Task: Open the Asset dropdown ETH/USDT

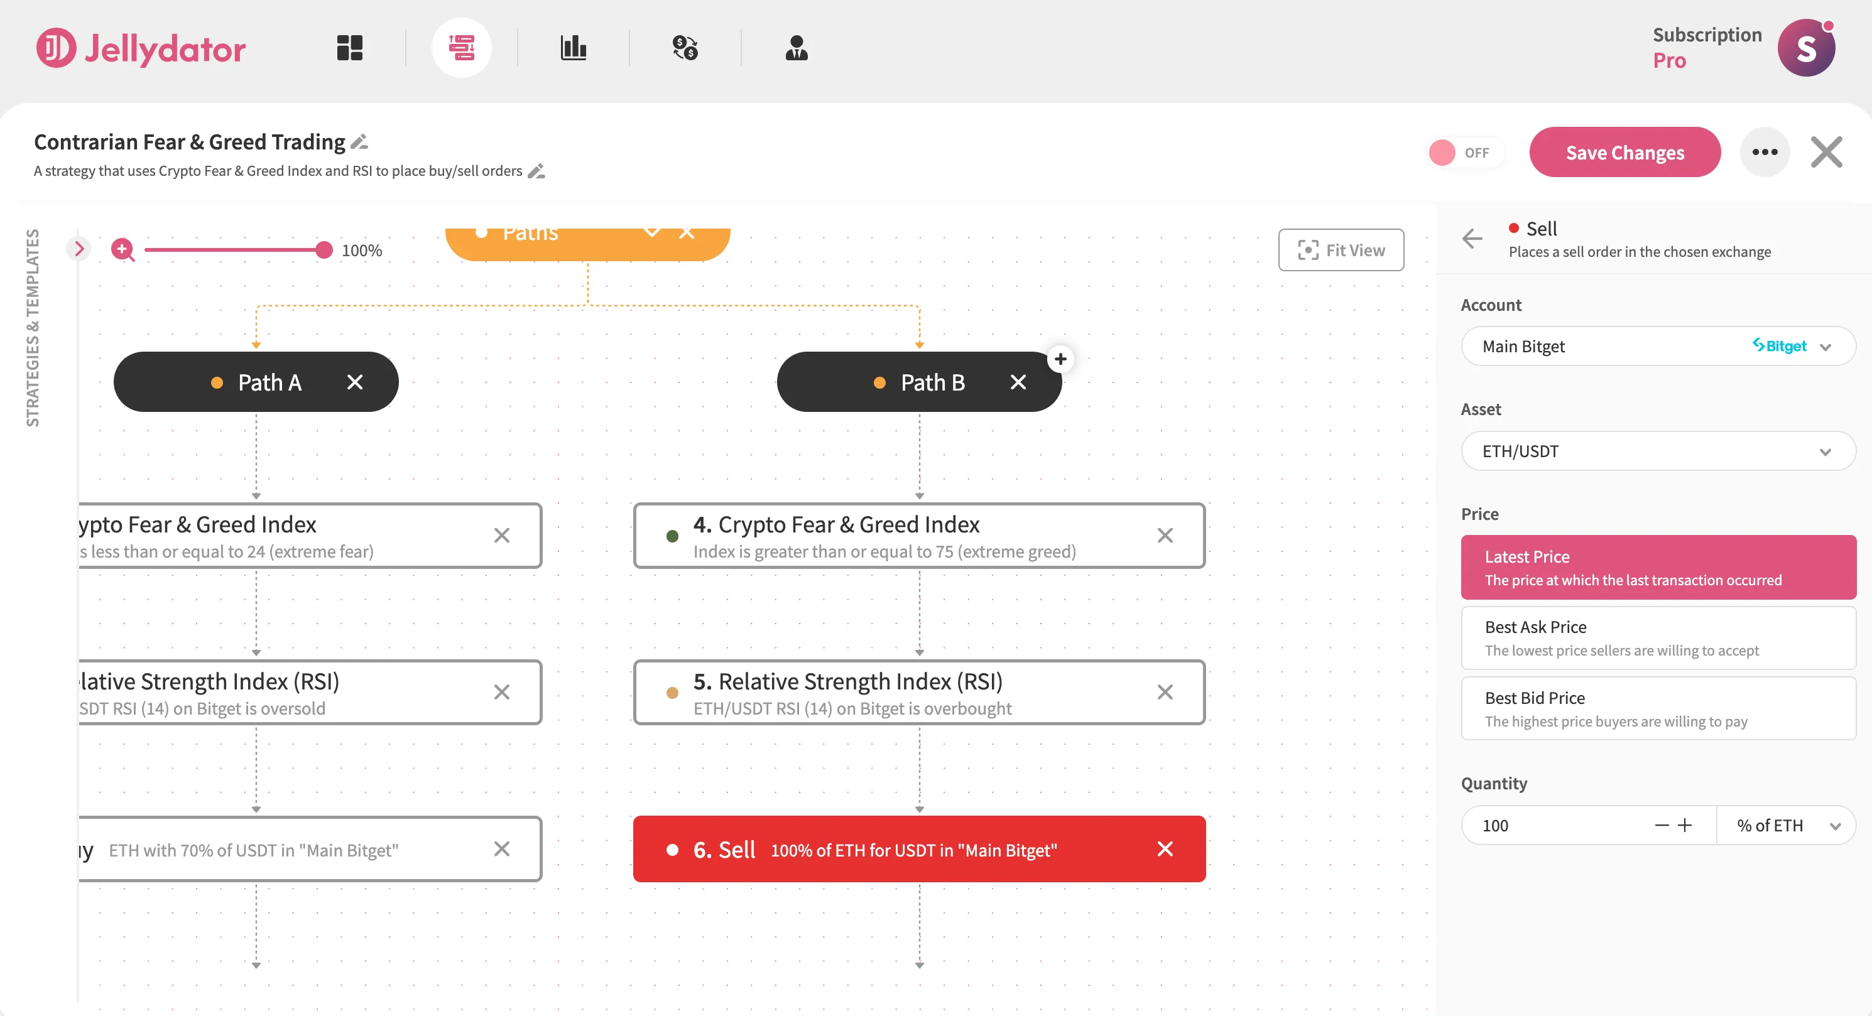Action: (x=1658, y=451)
